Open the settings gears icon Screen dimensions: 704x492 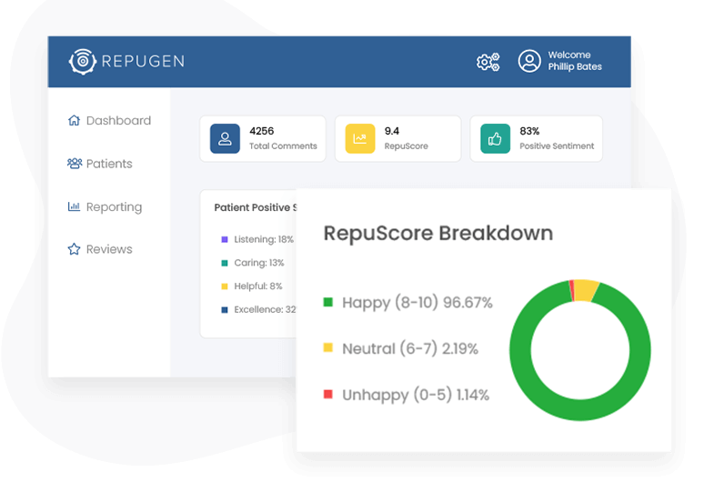click(488, 62)
